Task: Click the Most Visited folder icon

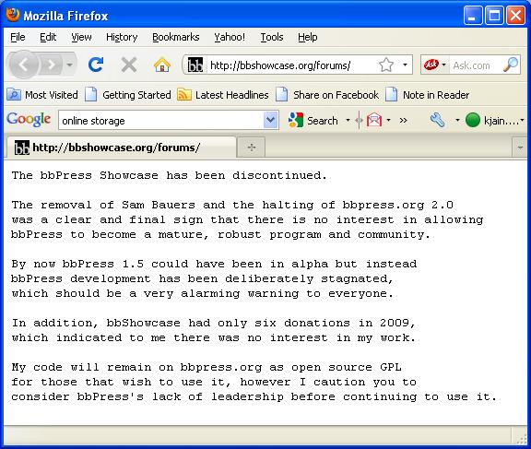Action: point(14,94)
